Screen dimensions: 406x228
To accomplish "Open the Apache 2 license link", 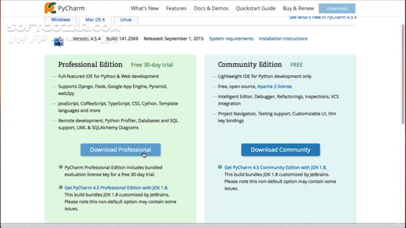I will click(274, 86).
